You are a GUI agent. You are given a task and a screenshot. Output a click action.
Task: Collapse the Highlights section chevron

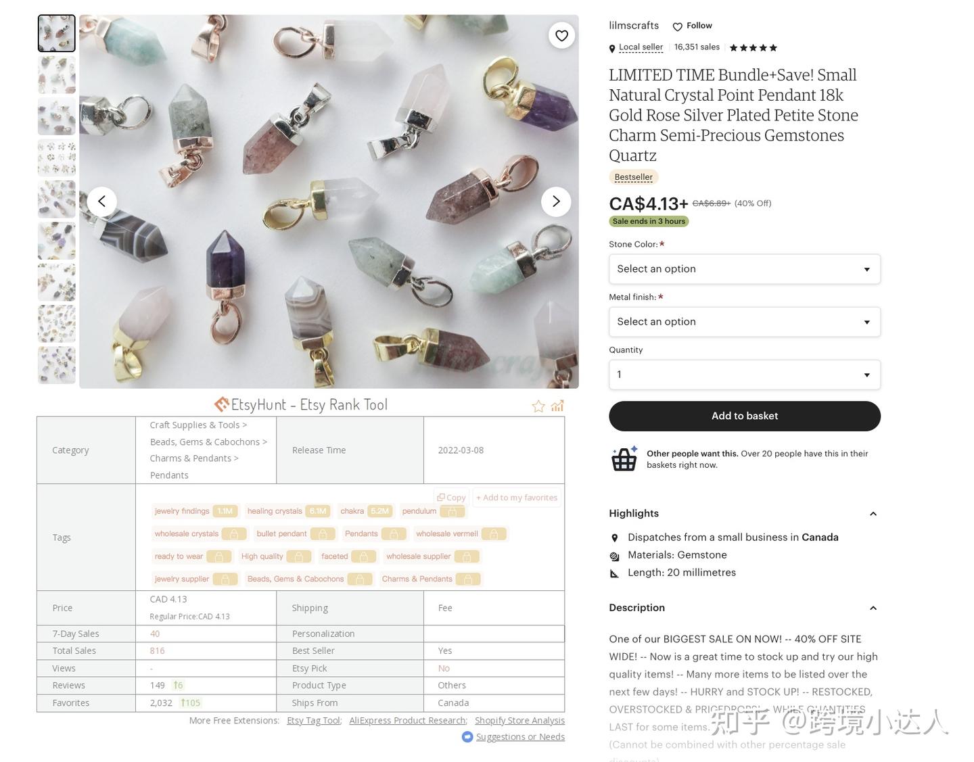click(x=873, y=513)
